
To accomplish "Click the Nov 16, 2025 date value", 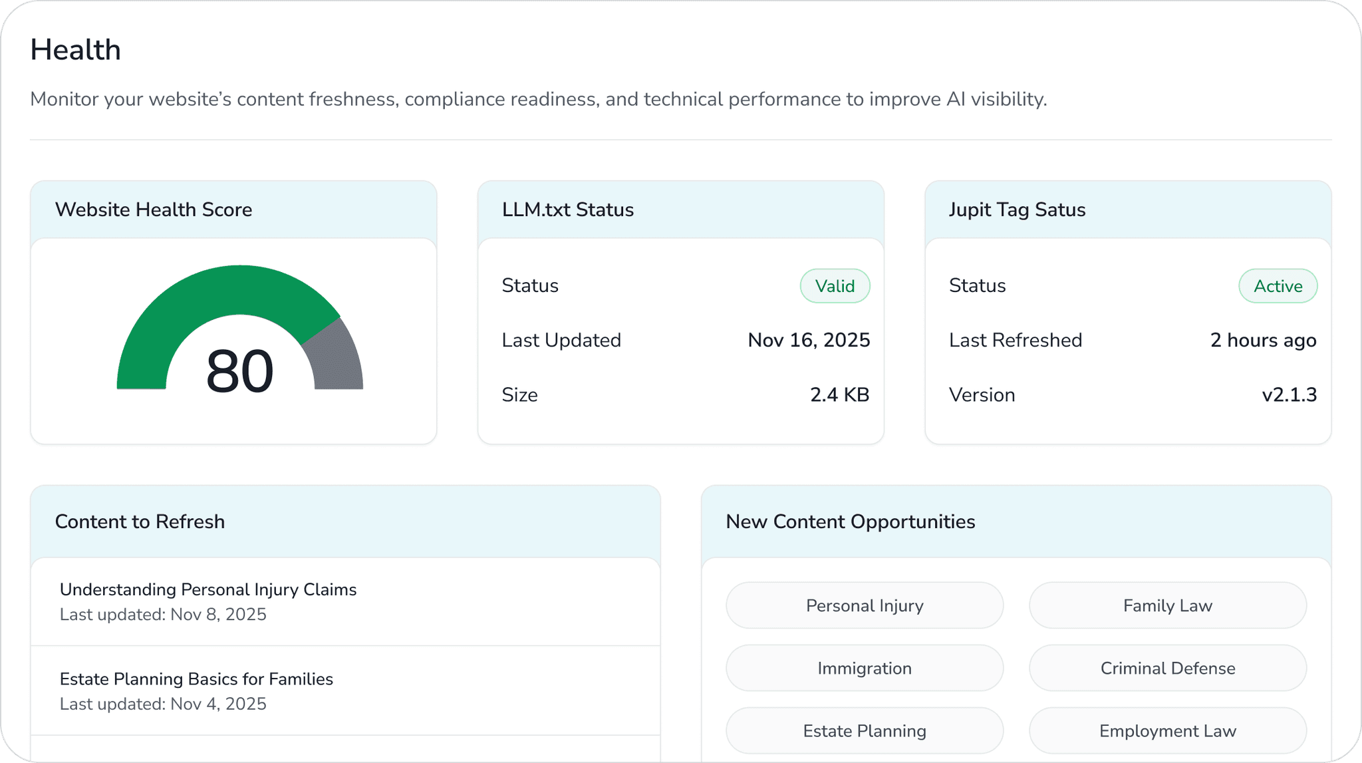I will [809, 341].
